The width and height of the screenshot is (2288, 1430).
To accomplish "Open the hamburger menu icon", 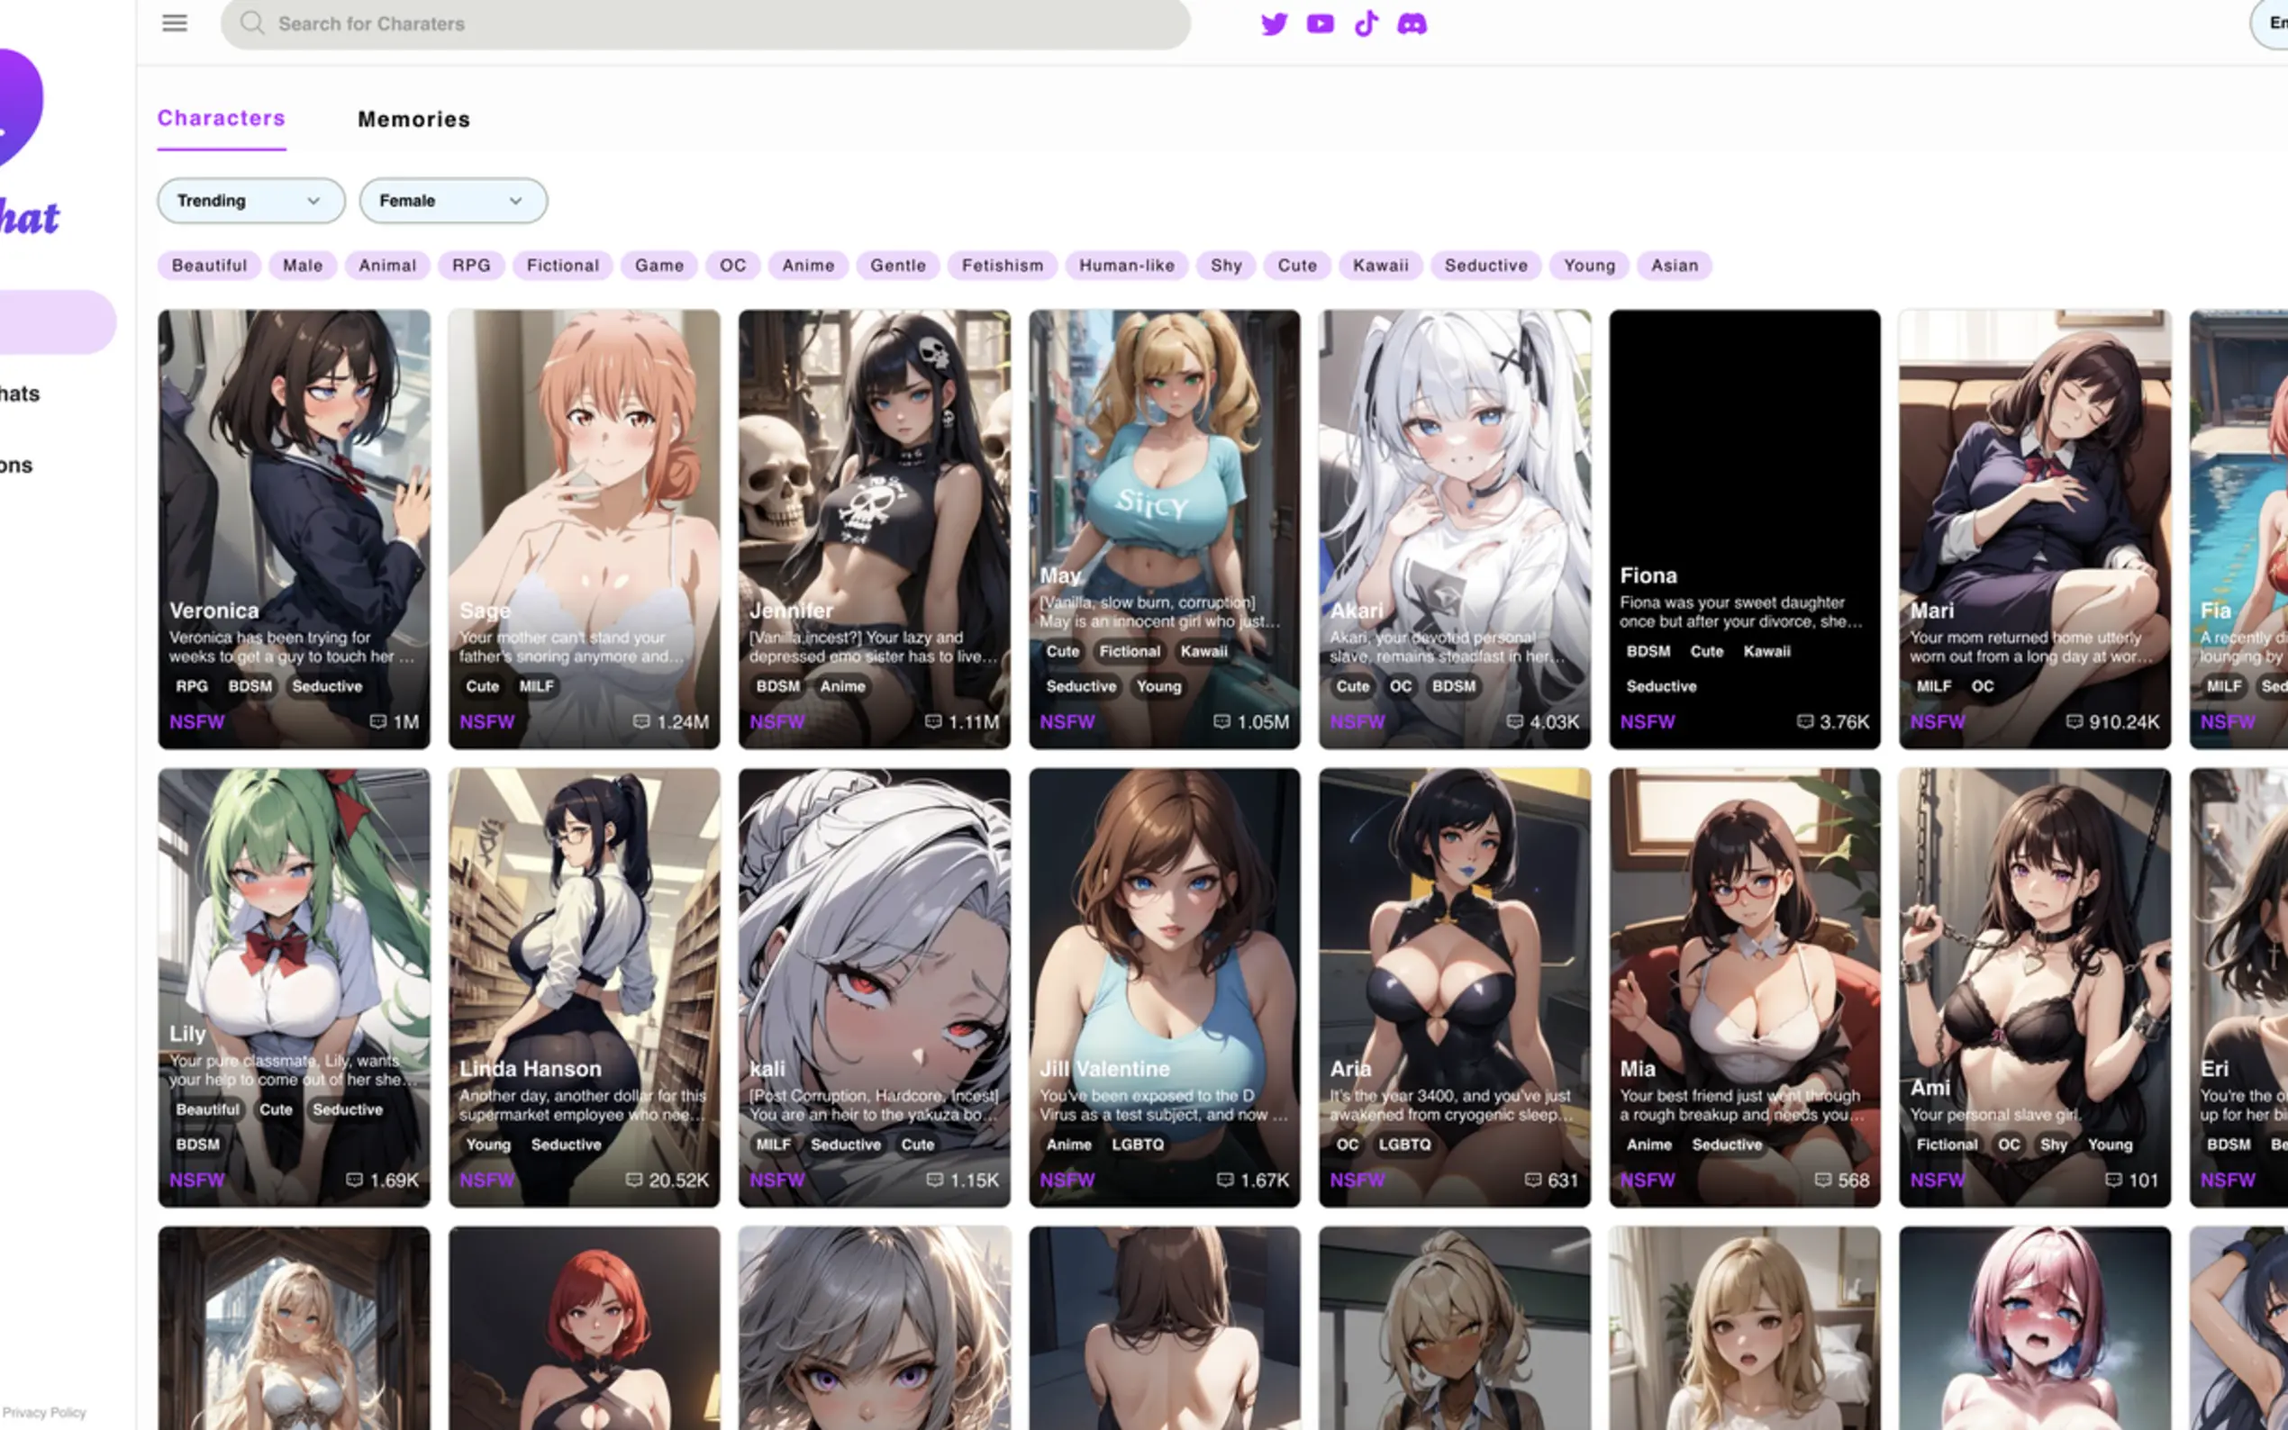I will 175,23.
